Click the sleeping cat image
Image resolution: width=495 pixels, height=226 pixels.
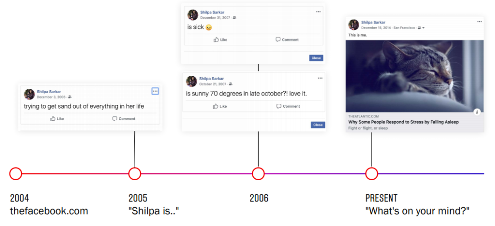415,76
